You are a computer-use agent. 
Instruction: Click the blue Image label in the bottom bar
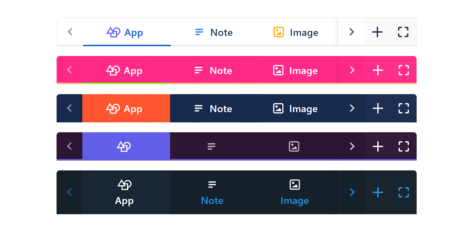294,201
